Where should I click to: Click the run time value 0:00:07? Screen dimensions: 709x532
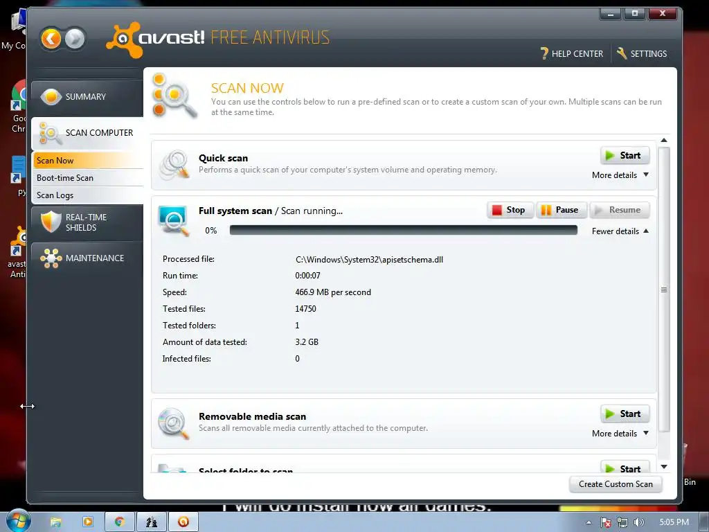[x=307, y=276]
